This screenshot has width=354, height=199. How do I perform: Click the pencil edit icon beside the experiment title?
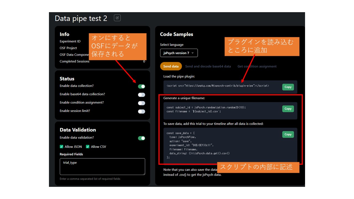[x=117, y=18]
